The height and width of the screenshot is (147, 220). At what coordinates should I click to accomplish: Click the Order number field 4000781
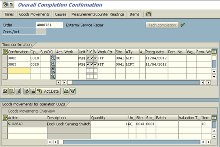[x=49, y=25]
